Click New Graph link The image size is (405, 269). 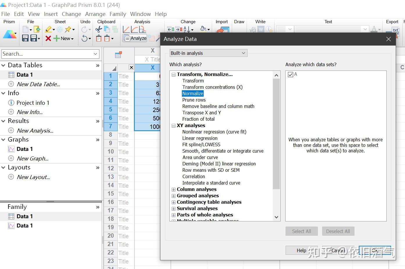33,158
